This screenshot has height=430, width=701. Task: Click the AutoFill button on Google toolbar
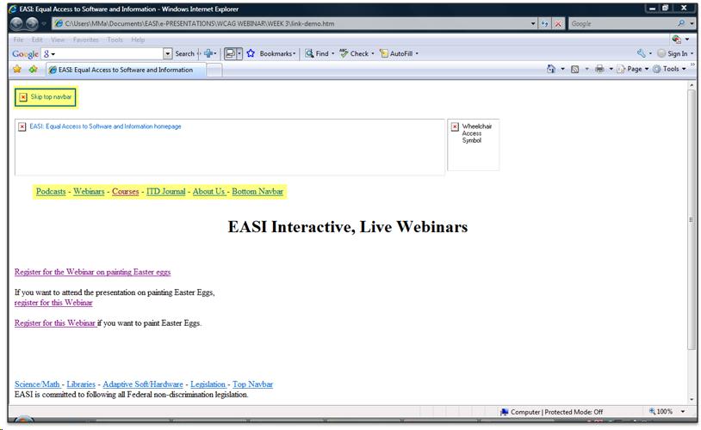pyautogui.click(x=399, y=53)
